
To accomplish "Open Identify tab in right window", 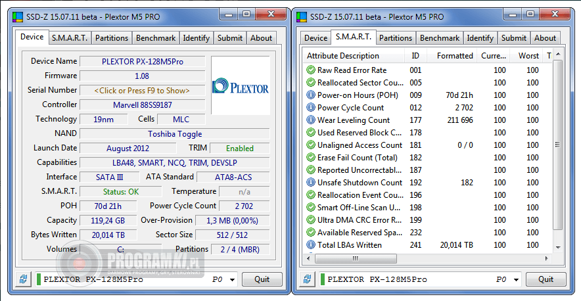I will click(x=480, y=38).
